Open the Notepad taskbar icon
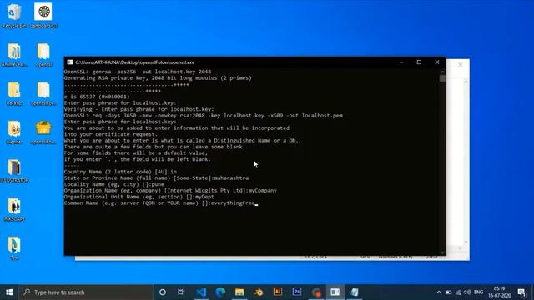Viewport: 534px width, 300px height. point(355,292)
